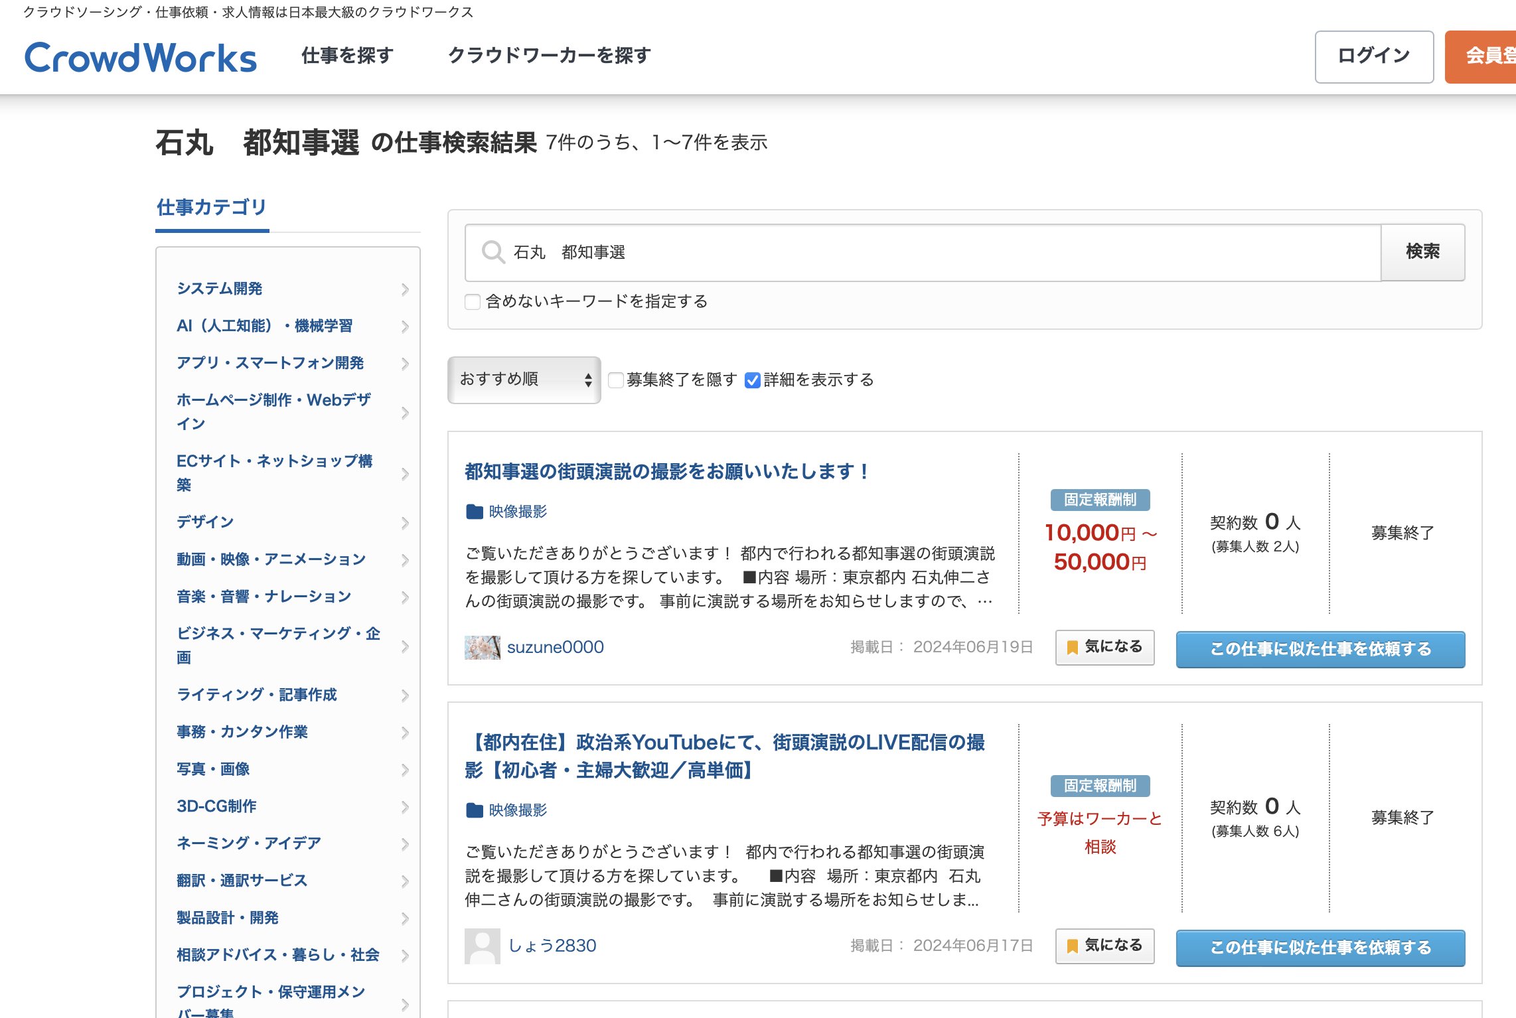Screen dimensions: 1516x1018
Task: Click the CrowdWorks logo
Action: pos(140,58)
